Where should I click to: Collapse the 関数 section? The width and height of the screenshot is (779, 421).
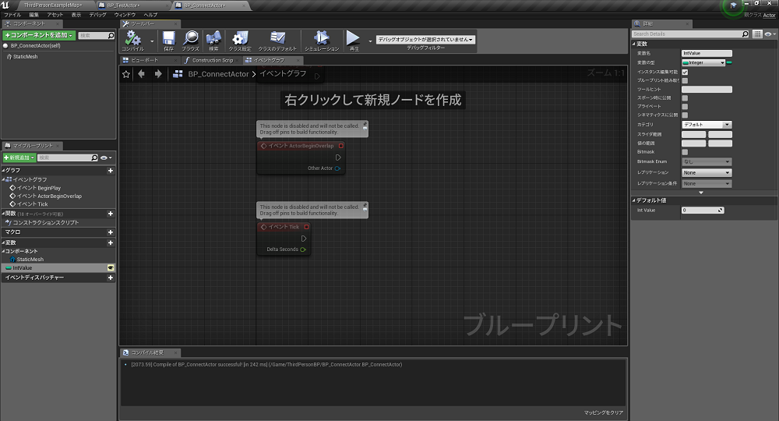click(3, 214)
